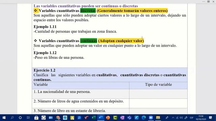
Task: Click heading 'Las variables cuantitativas pueden ser continuas o discretas'
Action: pyautogui.click(x=86, y=6)
